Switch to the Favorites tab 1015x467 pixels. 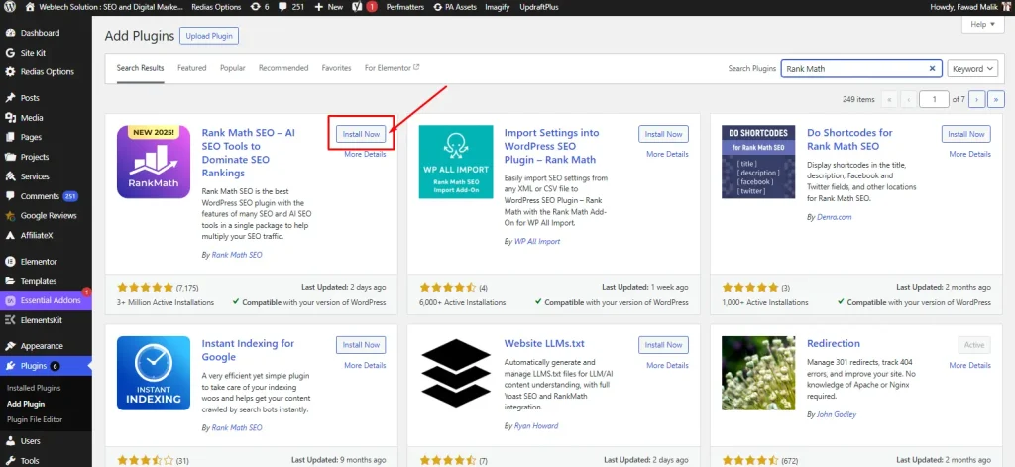tap(337, 68)
